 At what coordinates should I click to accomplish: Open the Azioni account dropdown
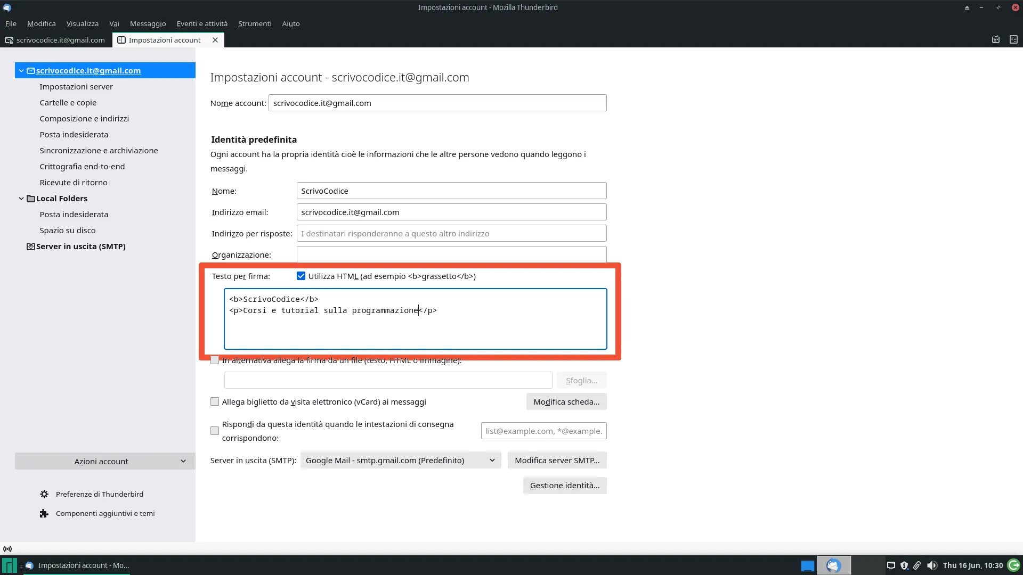coord(104,461)
